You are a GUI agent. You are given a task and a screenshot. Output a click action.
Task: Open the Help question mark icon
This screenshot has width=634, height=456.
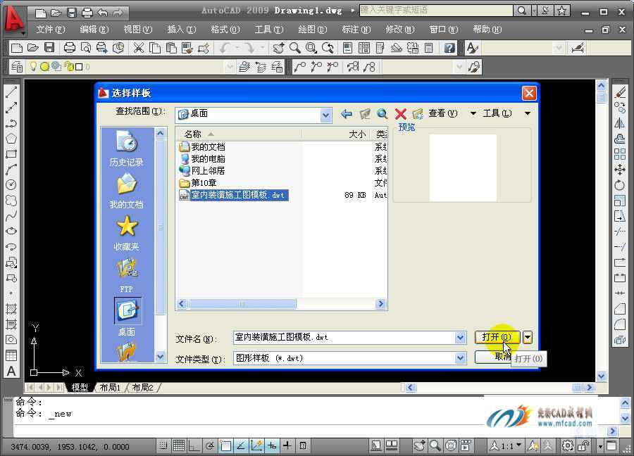click(449, 48)
